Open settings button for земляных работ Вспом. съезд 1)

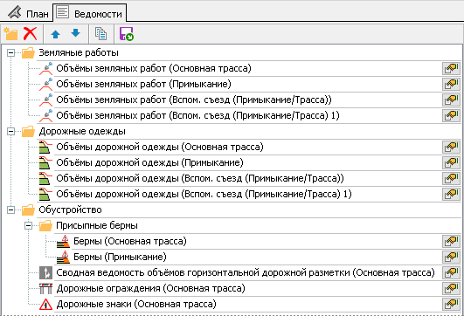point(451,115)
